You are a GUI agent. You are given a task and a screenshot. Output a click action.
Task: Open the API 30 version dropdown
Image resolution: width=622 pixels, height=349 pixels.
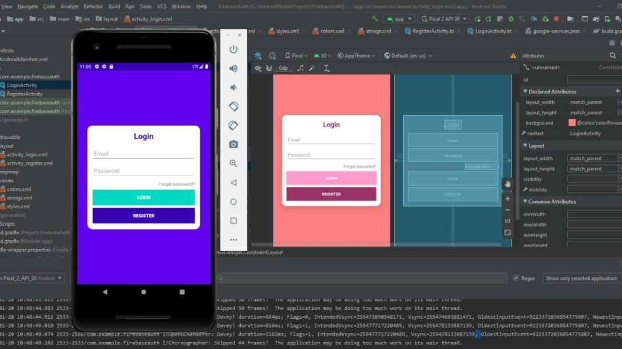click(x=322, y=56)
